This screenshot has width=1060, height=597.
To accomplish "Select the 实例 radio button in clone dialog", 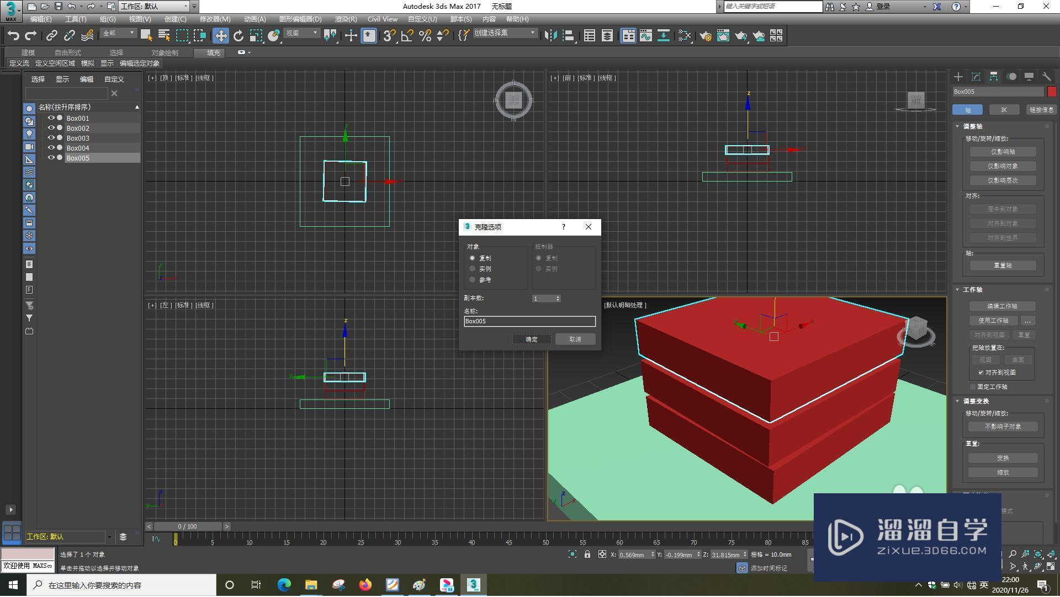I will click(x=473, y=269).
